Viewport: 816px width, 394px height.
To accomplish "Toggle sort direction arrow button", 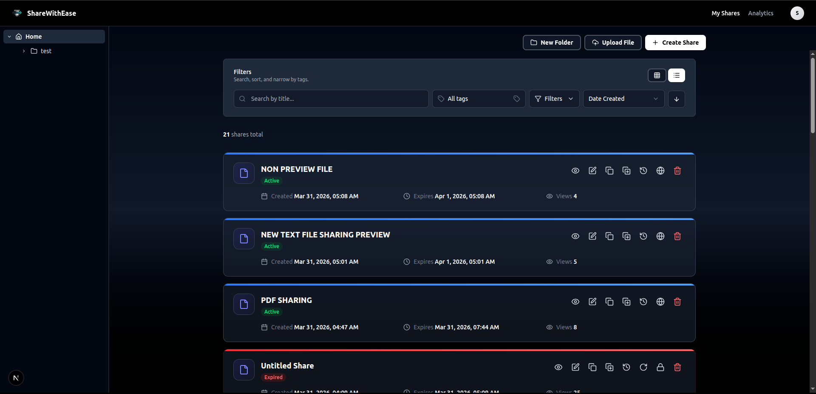I will click(x=677, y=99).
